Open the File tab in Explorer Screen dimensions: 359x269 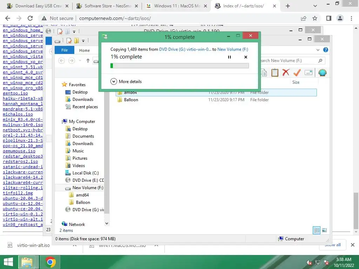tap(65, 50)
